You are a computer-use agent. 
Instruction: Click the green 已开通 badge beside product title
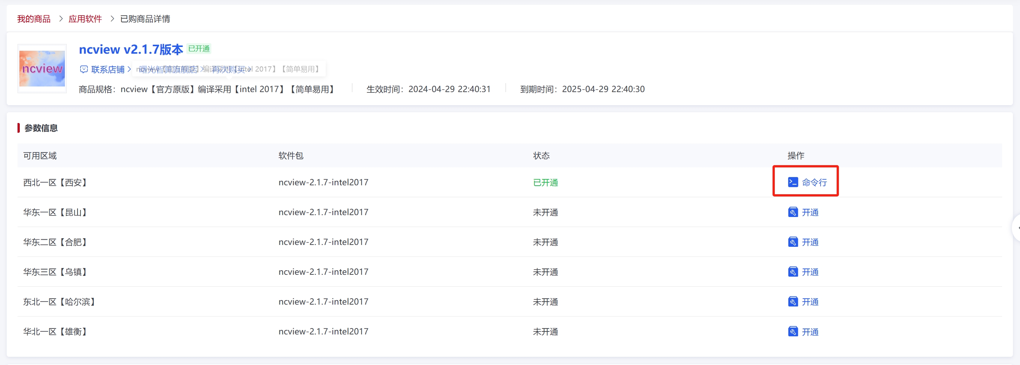point(199,49)
